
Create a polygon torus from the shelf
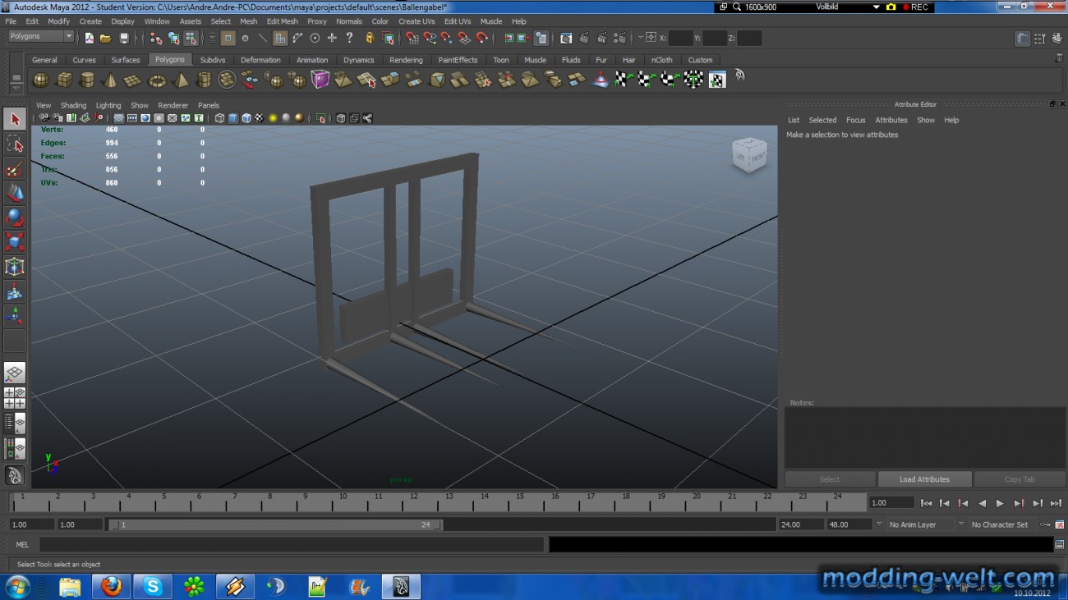click(x=156, y=80)
